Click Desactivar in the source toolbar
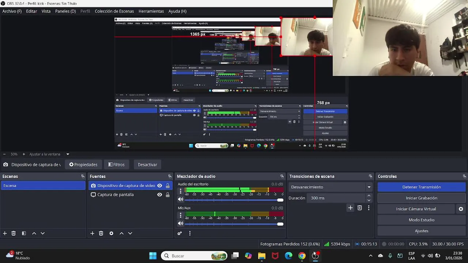This screenshot has width=468, height=263. pos(147,165)
